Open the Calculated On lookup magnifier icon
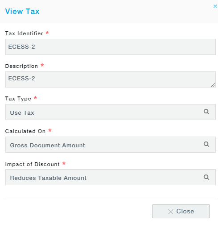The width and height of the screenshot is (218, 225). coord(206,144)
